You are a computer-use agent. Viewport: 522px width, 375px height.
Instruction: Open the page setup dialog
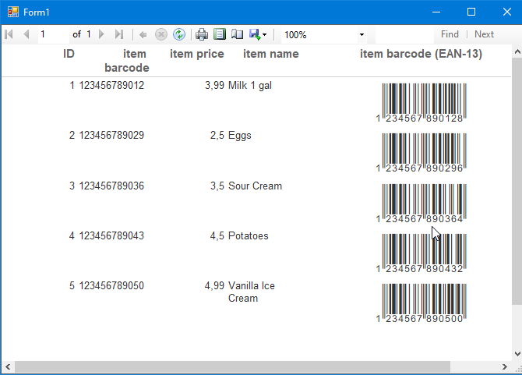238,34
